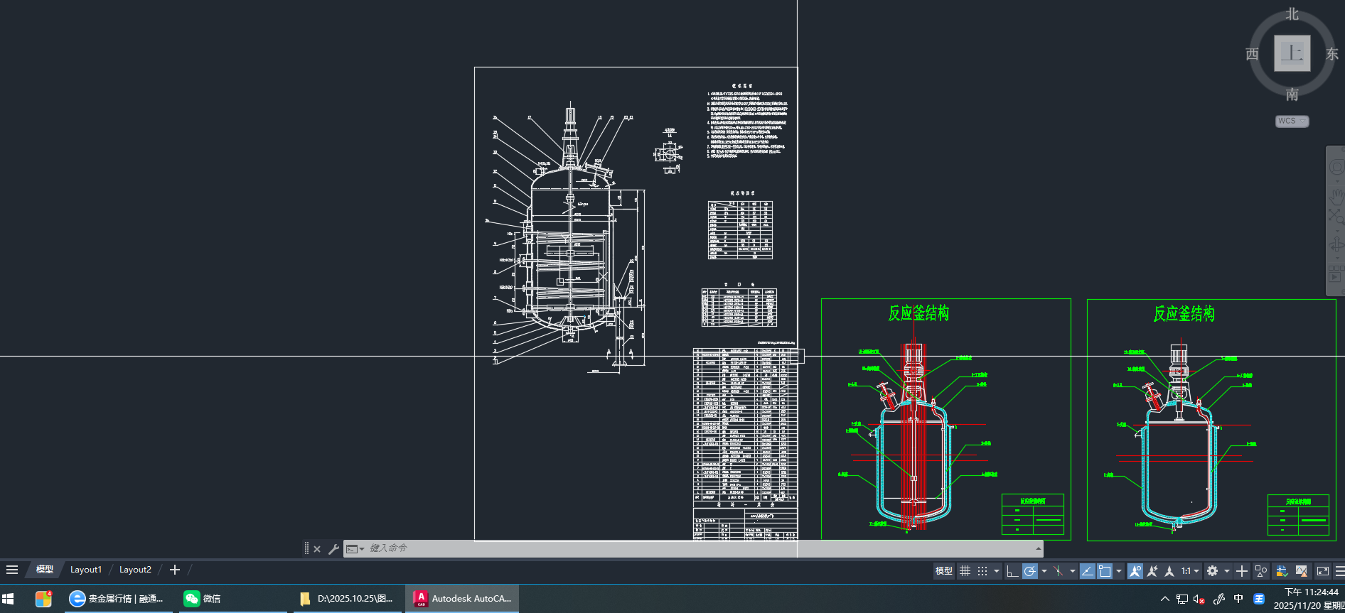Select left green 反应釜结构 title text

point(918,313)
